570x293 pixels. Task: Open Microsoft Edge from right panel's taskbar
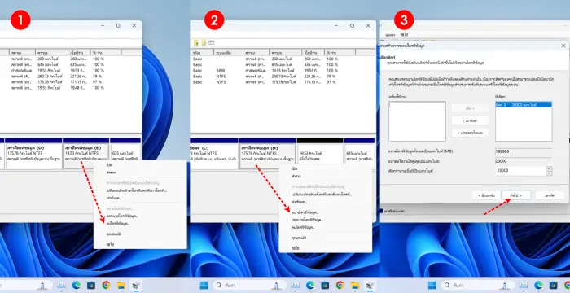[538, 286]
